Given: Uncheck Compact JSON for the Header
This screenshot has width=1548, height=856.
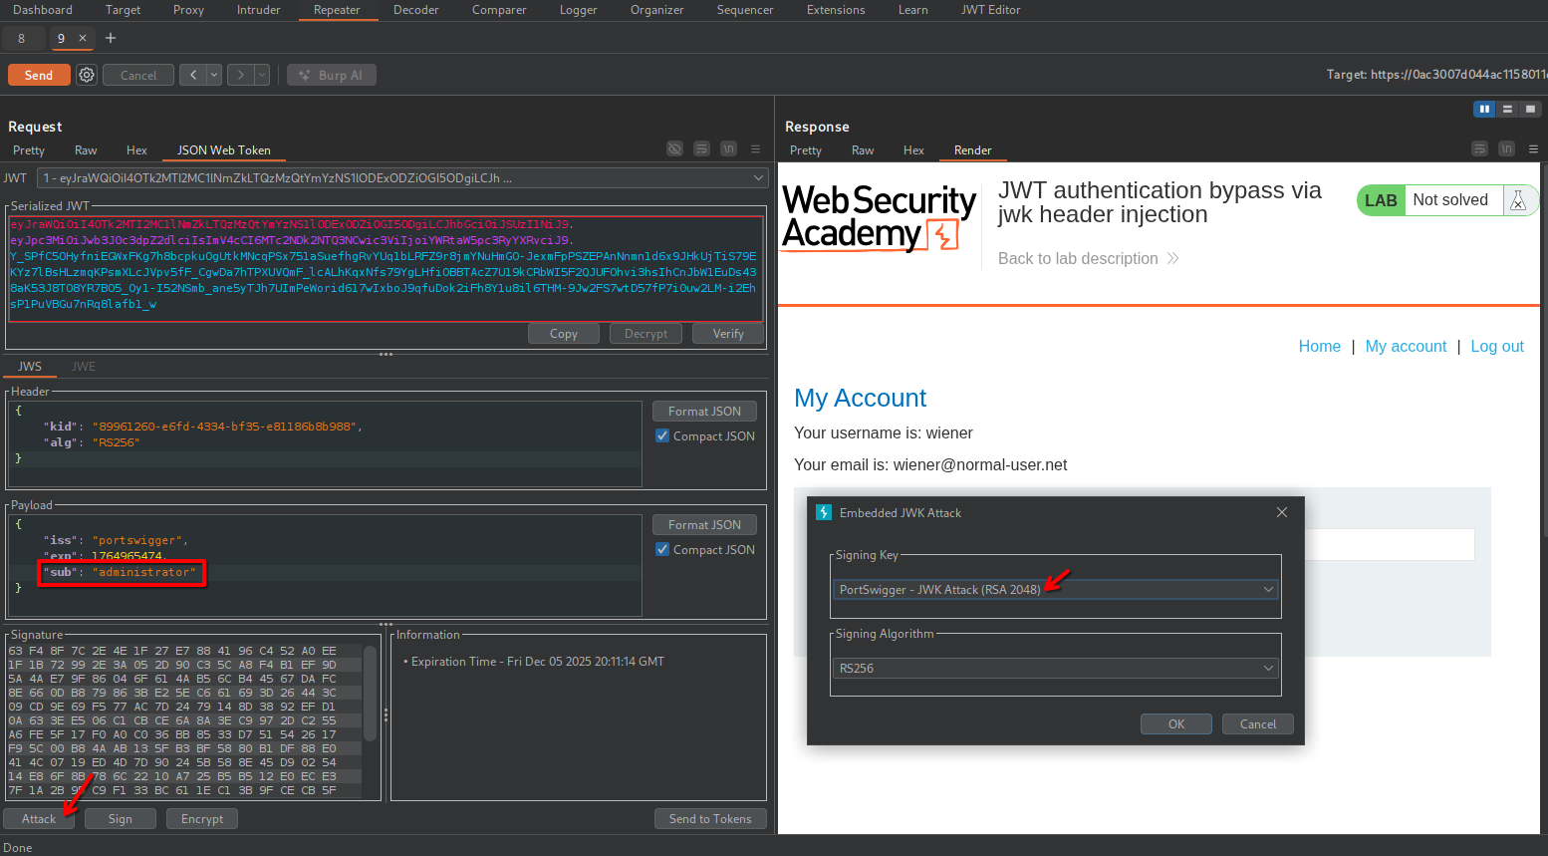Looking at the screenshot, I should (x=662, y=436).
